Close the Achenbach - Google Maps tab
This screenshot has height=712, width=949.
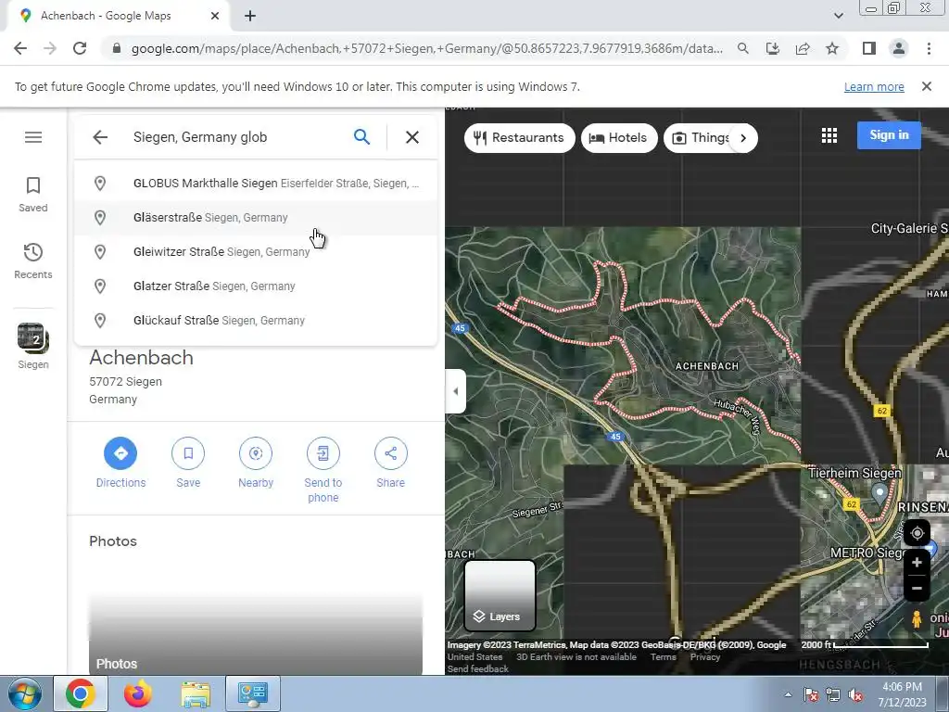[215, 17]
